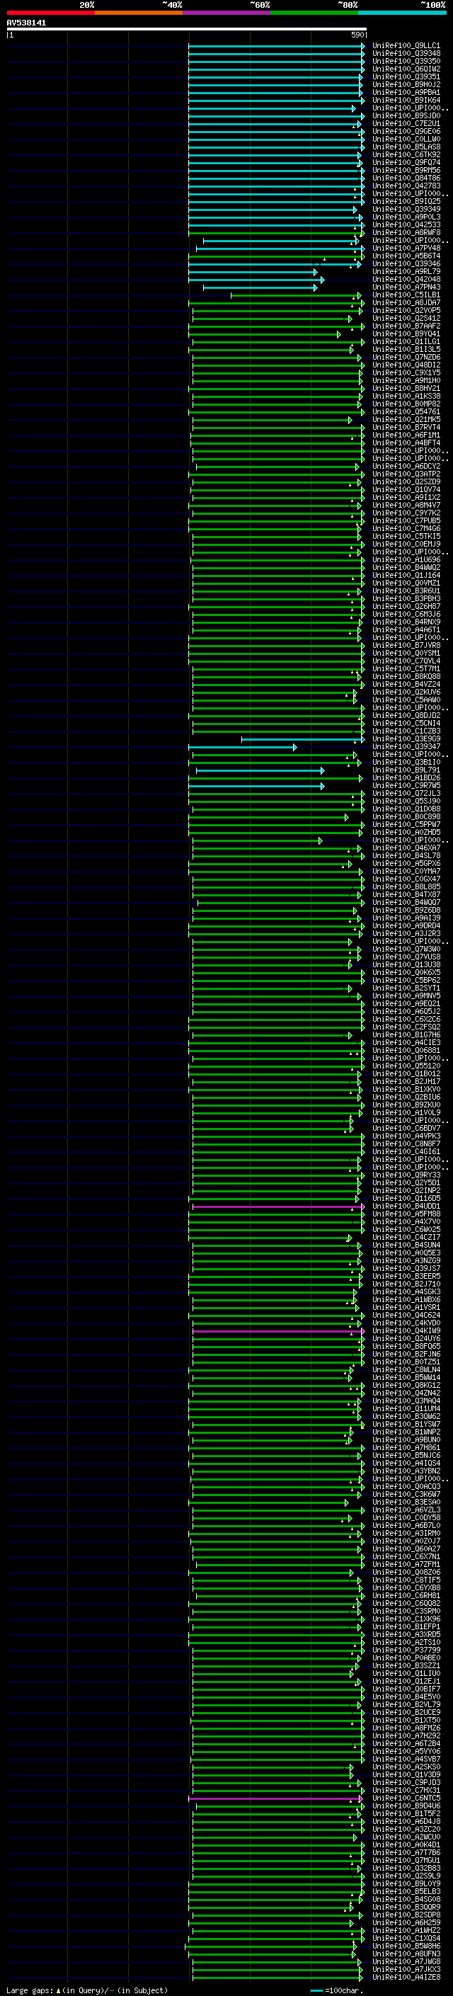The height and width of the screenshot is (1996, 453).
Task: Click the Large gaps legend text
Action: [87, 1990]
